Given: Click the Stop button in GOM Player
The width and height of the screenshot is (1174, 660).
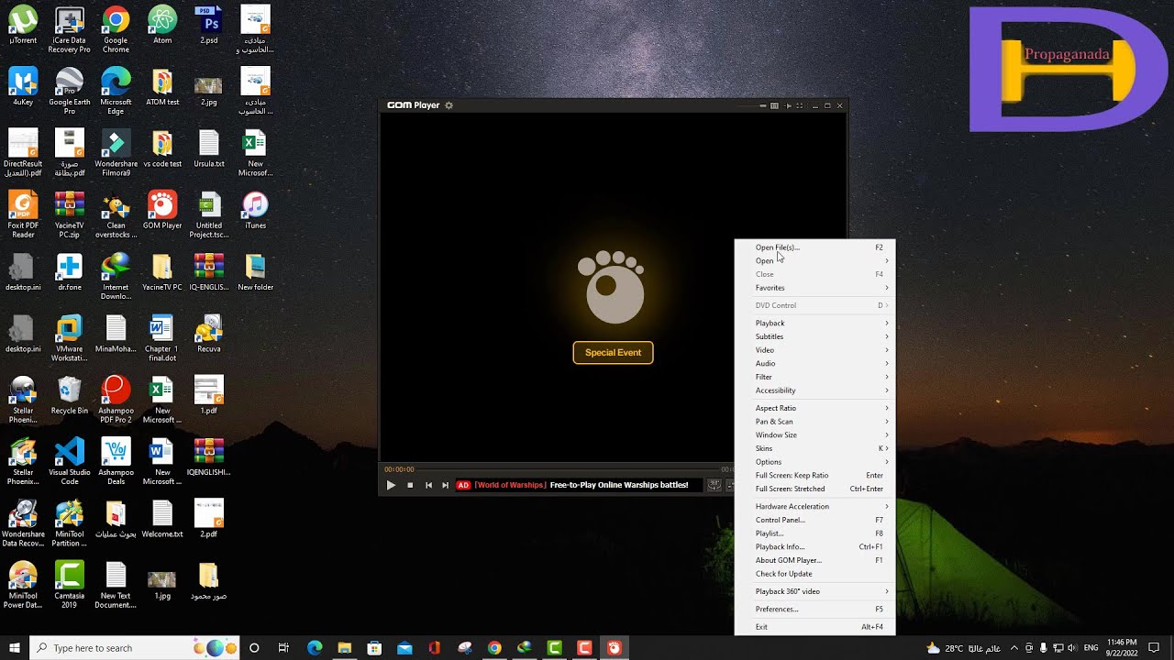Looking at the screenshot, I should click(410, 485).
